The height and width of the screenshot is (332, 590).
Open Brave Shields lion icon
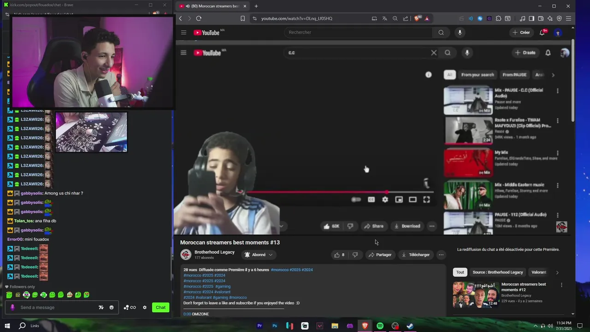click(417, 18)
